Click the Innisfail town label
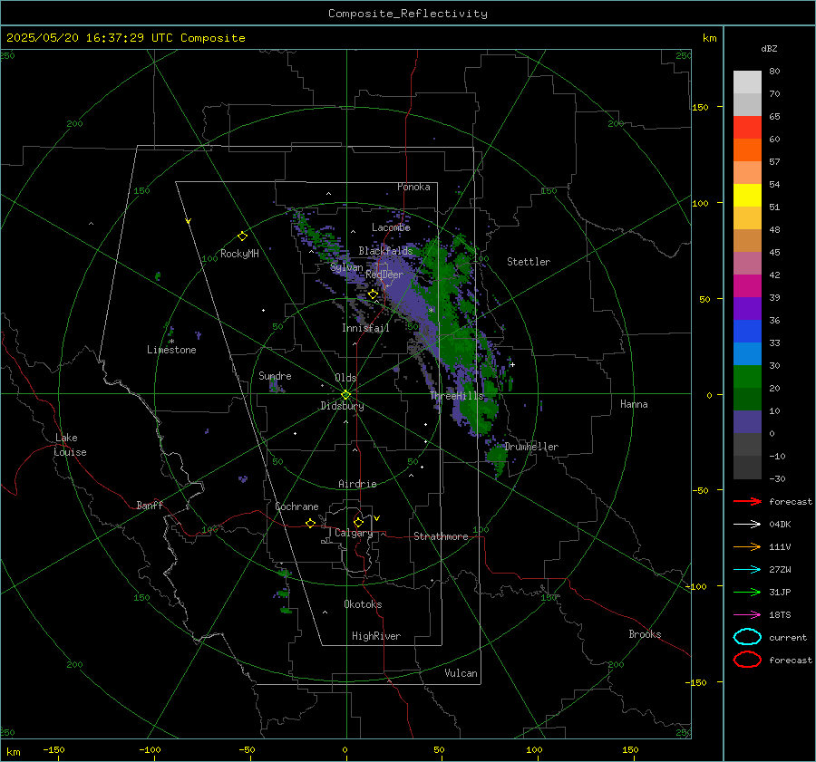 click(365, 328)
